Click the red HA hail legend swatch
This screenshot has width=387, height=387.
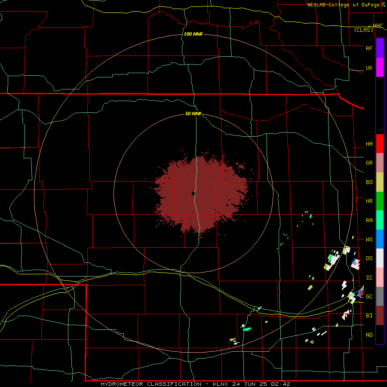[380, 144]
